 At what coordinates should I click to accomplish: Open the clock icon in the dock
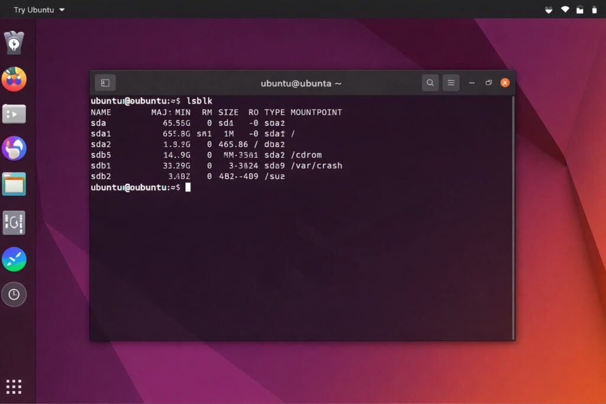coord(14,294)
